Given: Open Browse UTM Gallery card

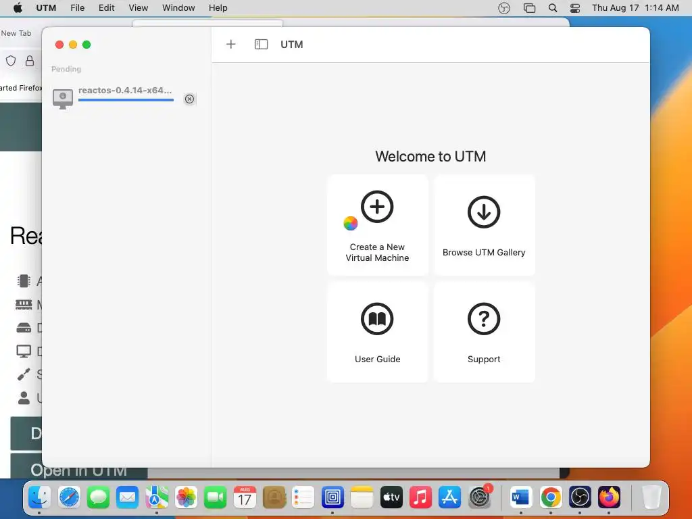Looking at the screenshot, I should [484, 225].
